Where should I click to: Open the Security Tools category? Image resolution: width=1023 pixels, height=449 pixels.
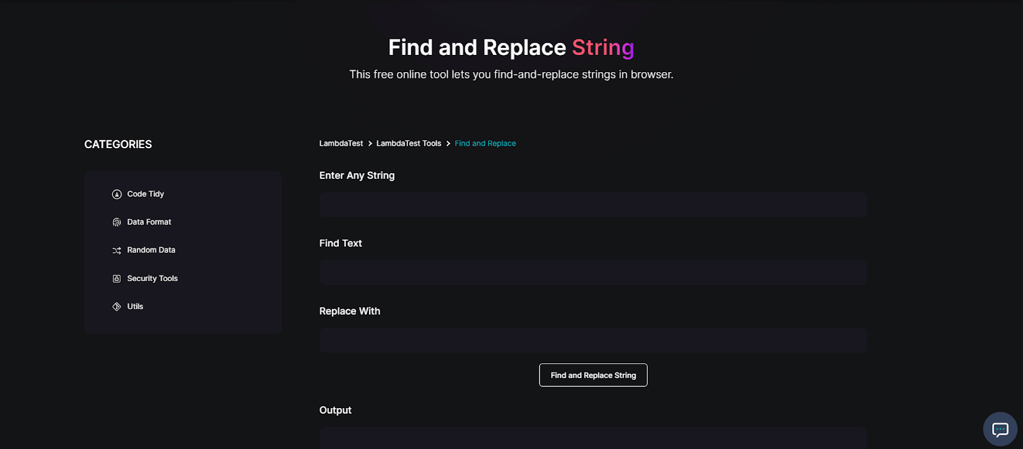tap(153, 278)
